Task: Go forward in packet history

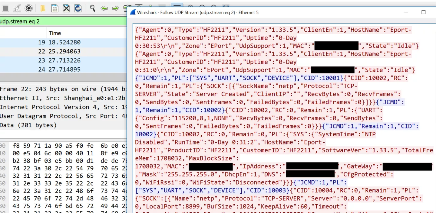Action: [115, 8]
